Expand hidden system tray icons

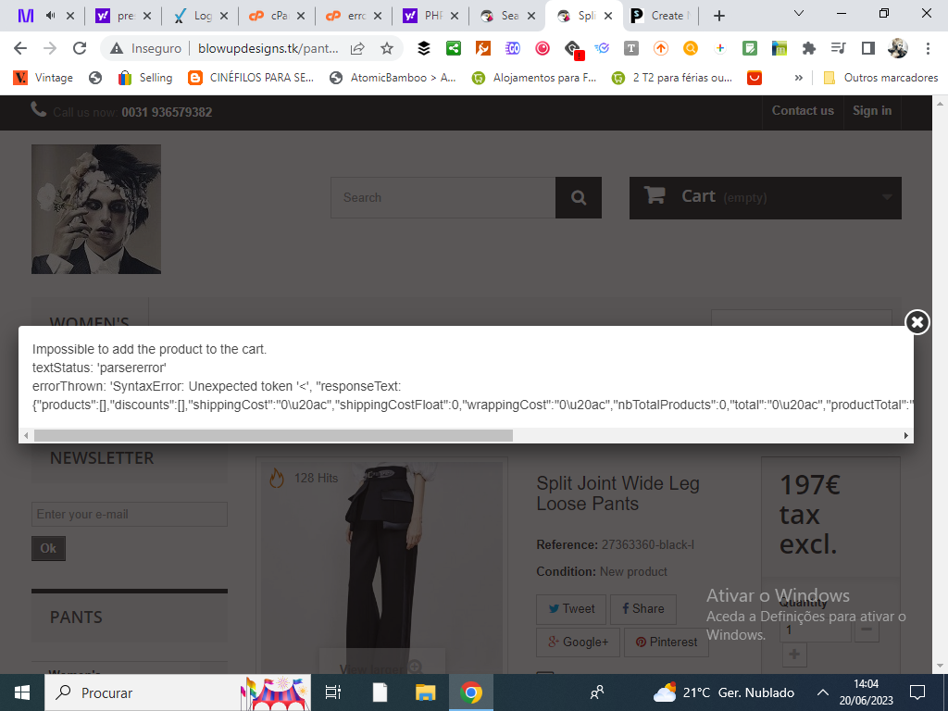click(823, 692)
